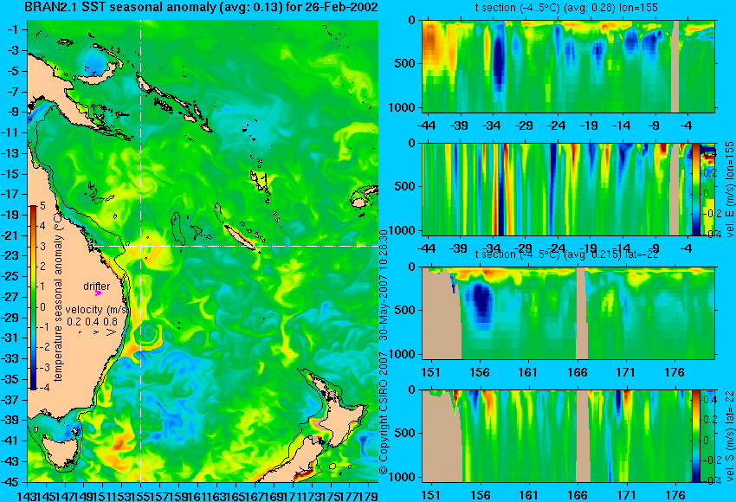Click latitude label "-5" on the main map axis

[x=15, y=71]
